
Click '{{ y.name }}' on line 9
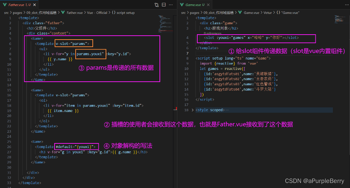pos(60,59)
